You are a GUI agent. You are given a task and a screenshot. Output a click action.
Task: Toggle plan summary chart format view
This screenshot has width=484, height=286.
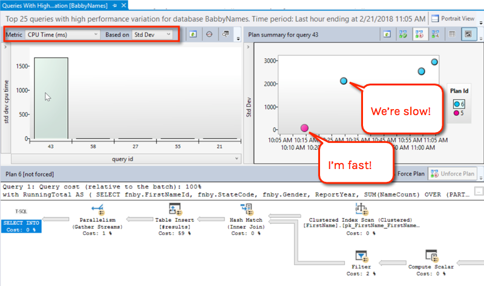pos(466,35)
